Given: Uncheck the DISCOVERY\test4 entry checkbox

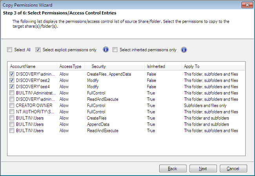Looking at the screenshot, I should click(x=12, y=87).
